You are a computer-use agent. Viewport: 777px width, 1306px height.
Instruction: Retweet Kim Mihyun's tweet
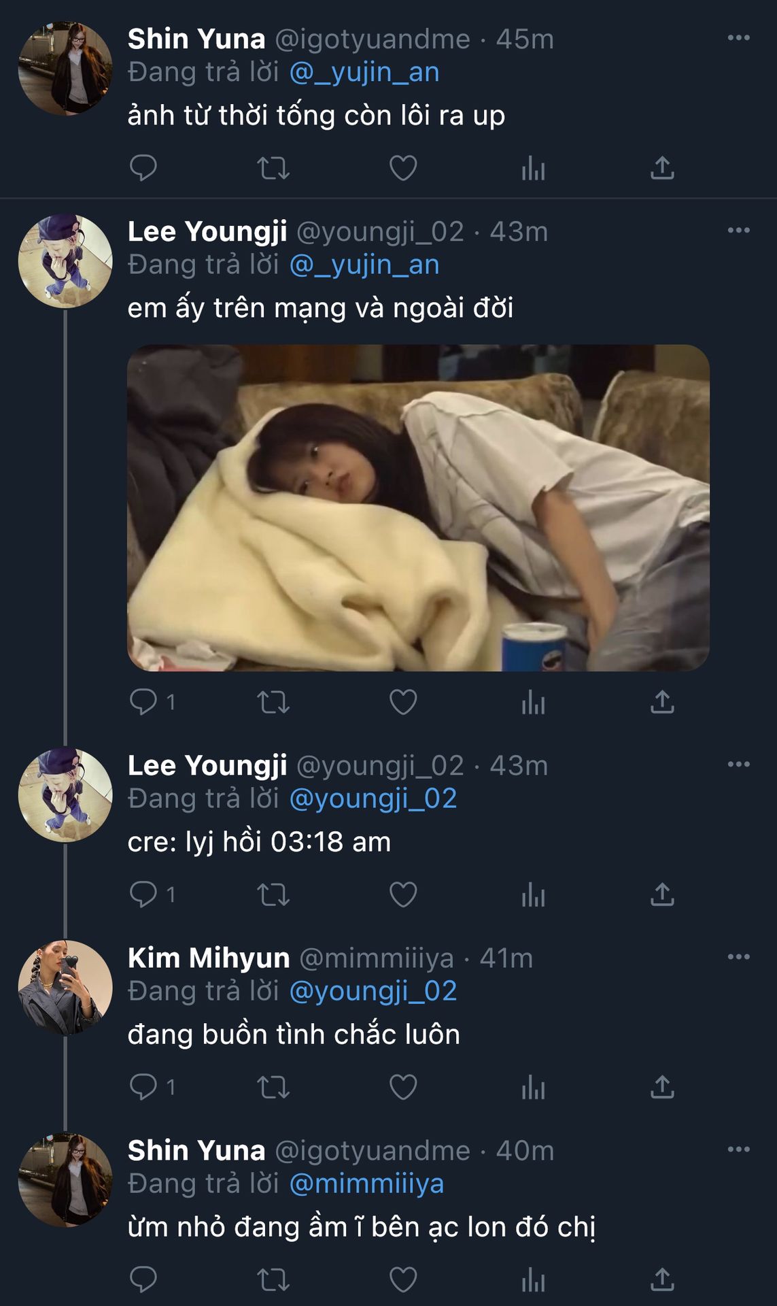273,1087
